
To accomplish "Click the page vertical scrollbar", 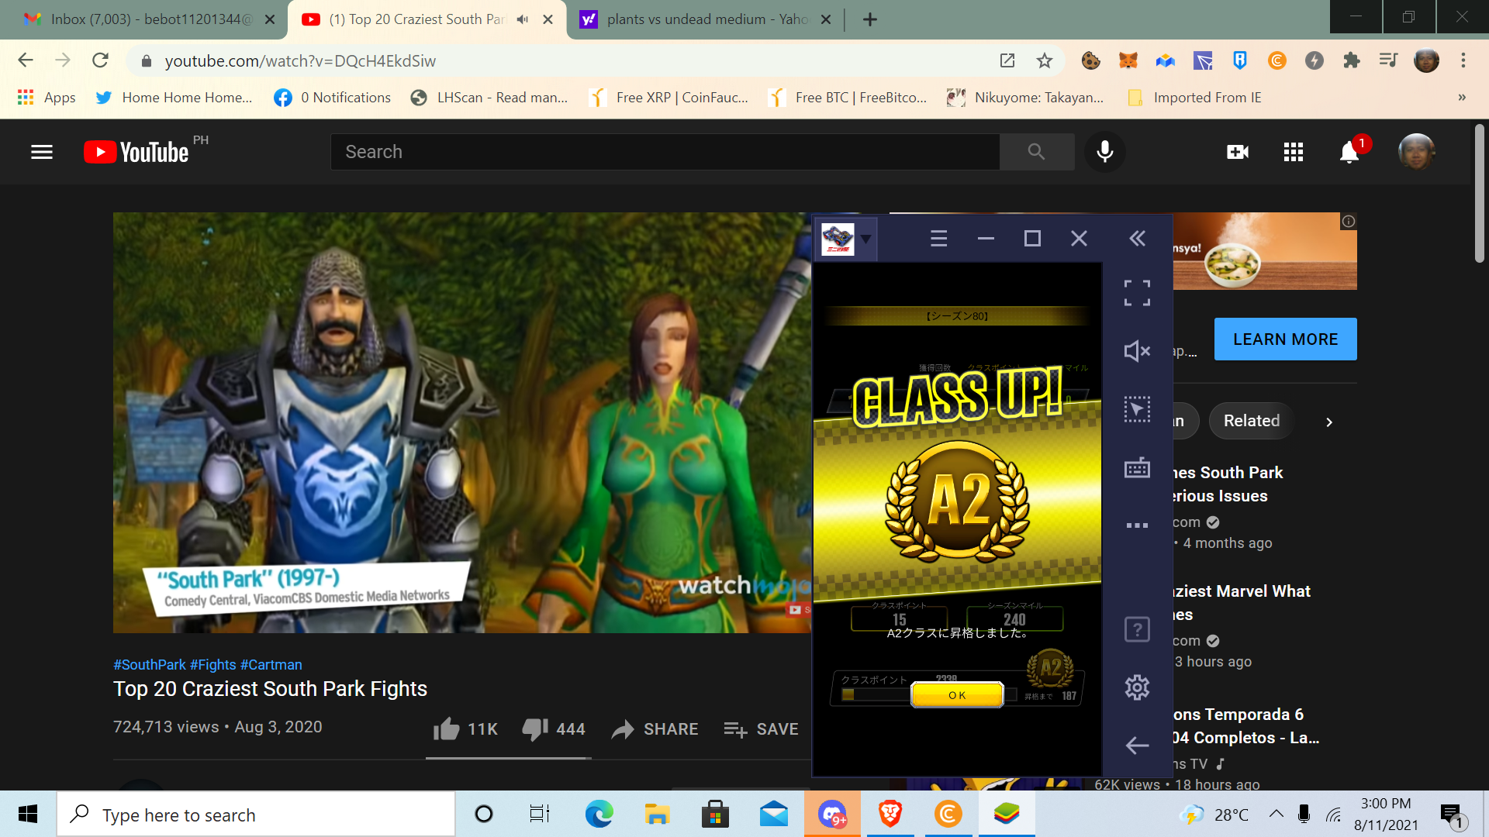I will 1480,194.
